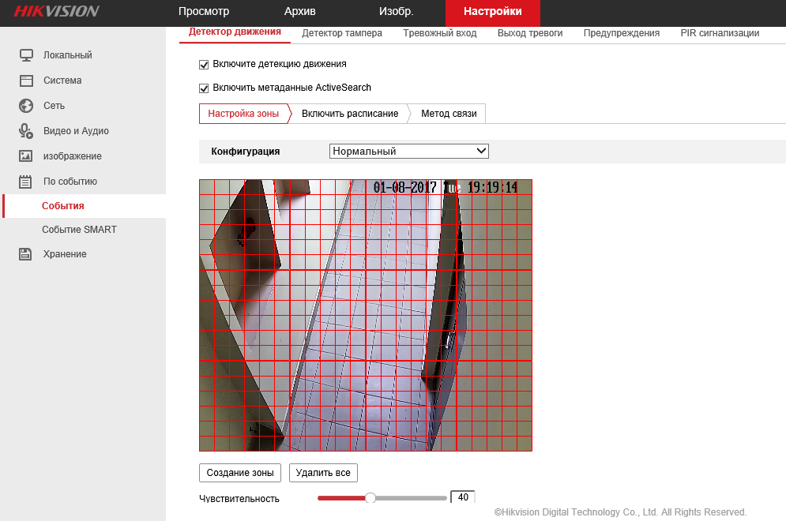Click the globe icon beside Сеть
Image resolution: width=786 pixels, height=521 pixels.
[26, 106]
